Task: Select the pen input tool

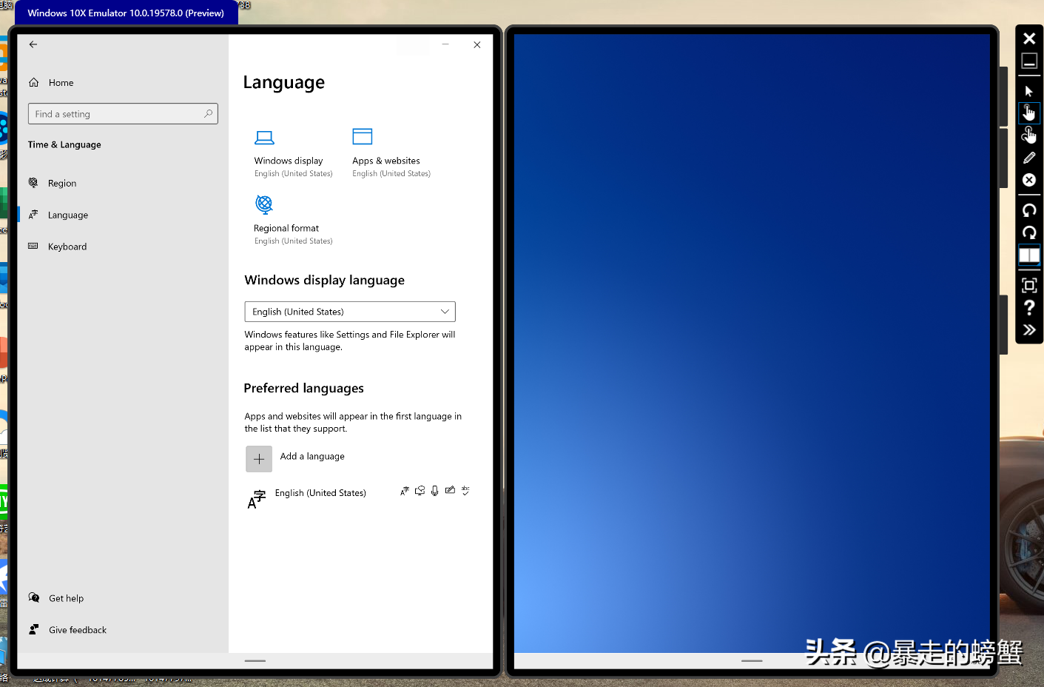Action: pos(1029,158)
